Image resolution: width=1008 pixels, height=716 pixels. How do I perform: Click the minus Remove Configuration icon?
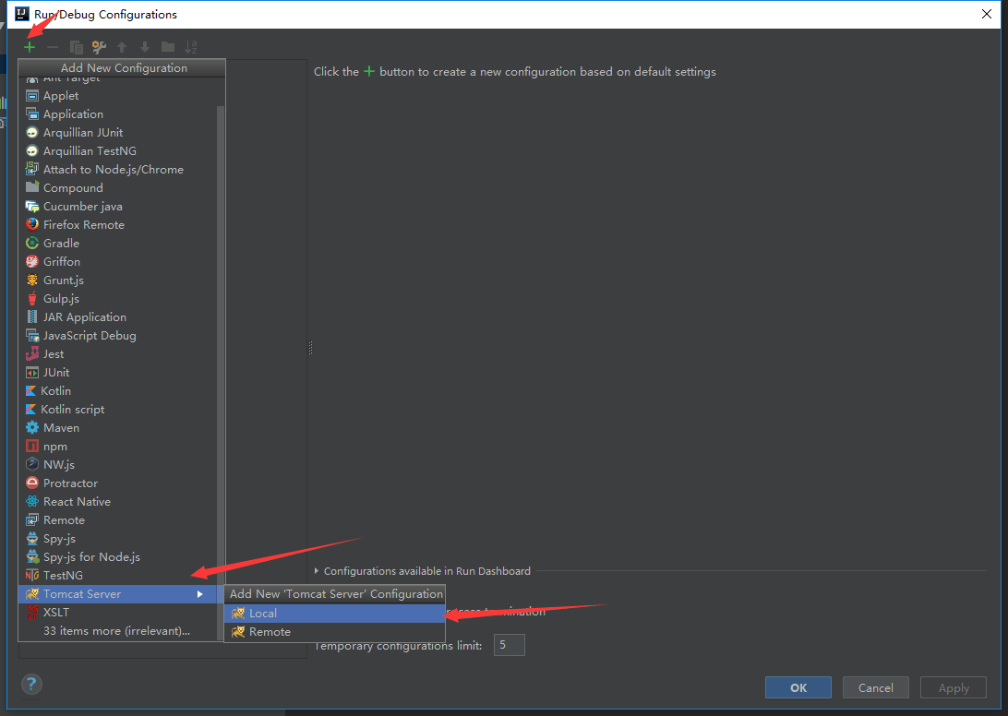click(x=53, y=47)
